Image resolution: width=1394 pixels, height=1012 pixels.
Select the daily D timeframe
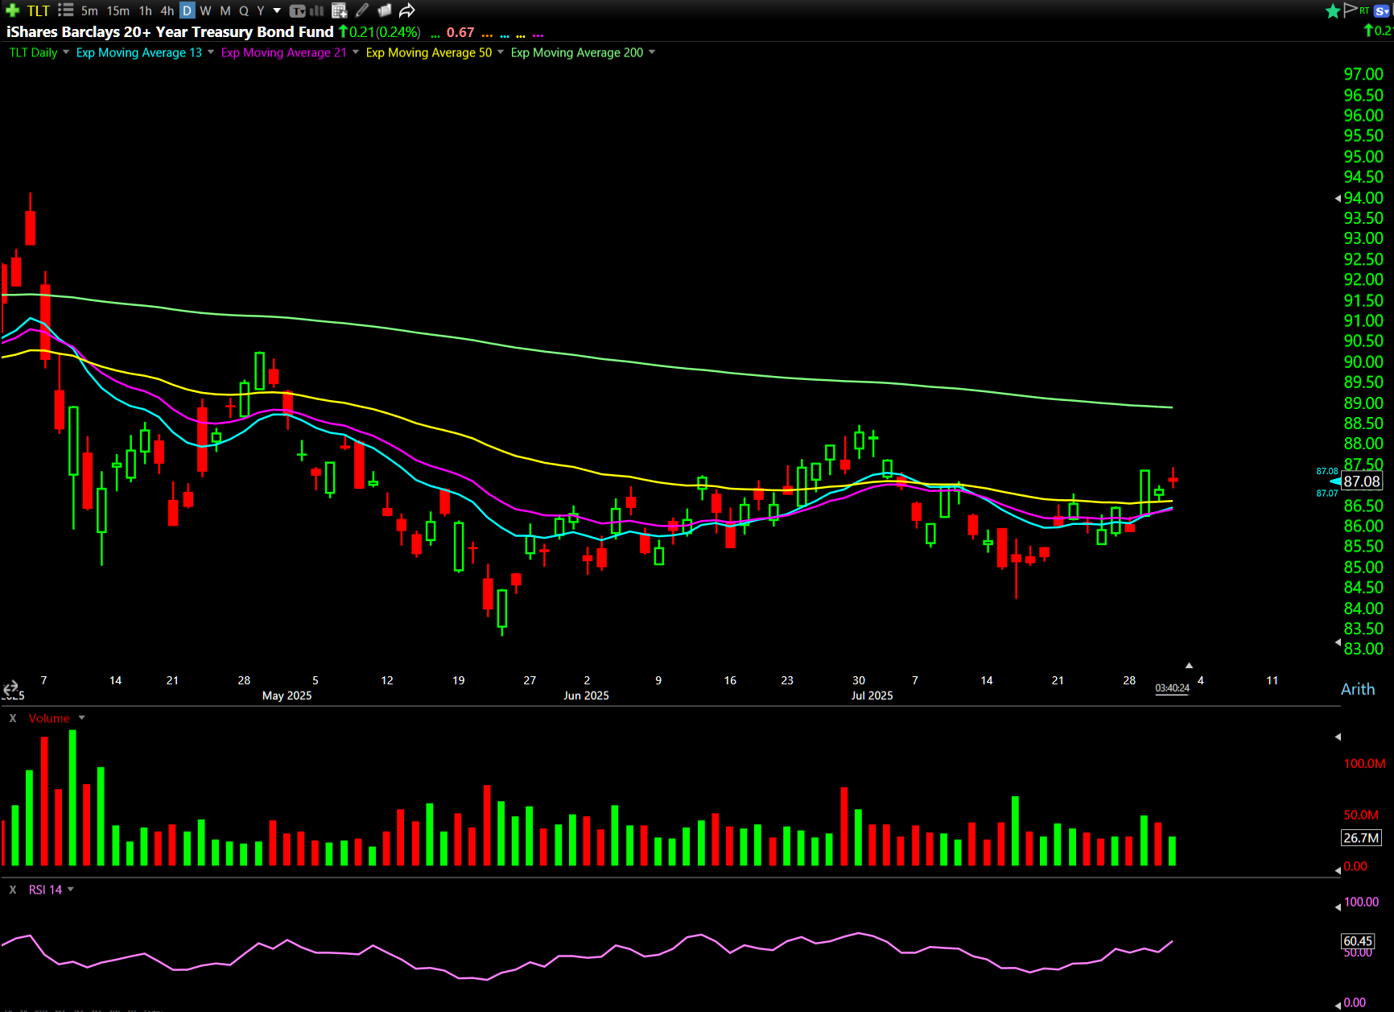click(x=187, y=10)
